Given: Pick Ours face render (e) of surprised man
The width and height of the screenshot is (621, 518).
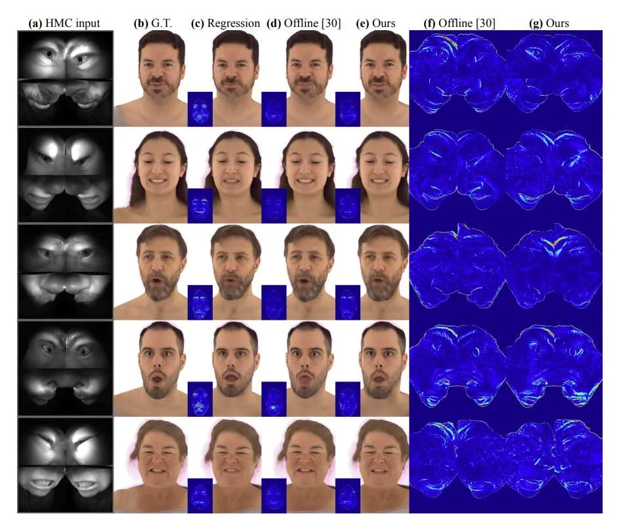Looking at the screenshot, I should [383, 368].
